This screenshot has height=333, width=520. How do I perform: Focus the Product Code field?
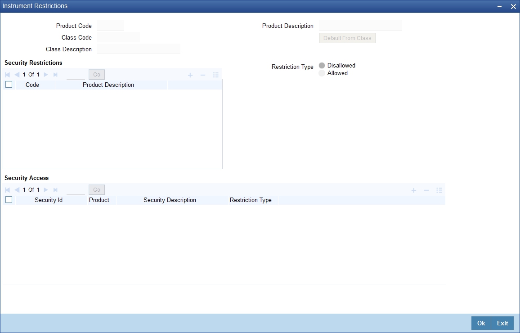[111, 26]
